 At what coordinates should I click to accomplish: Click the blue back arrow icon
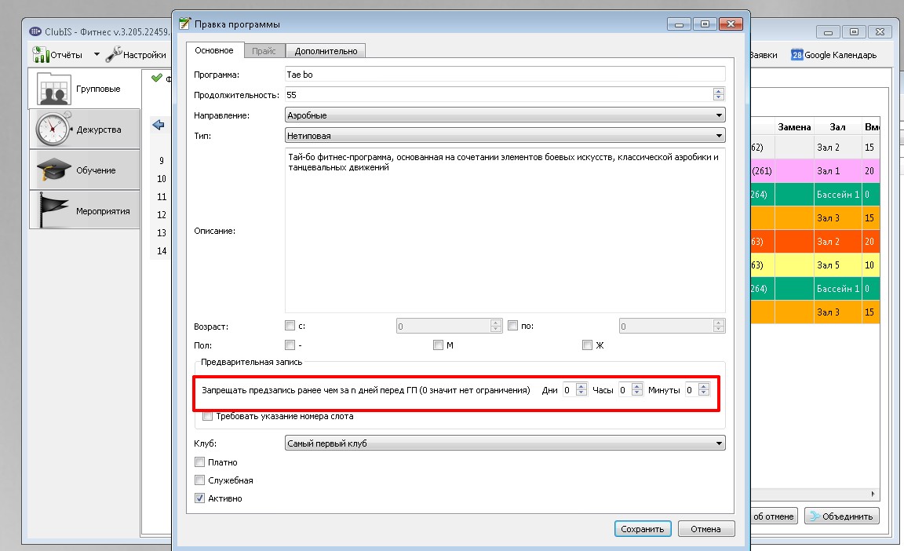click(158, 124)
